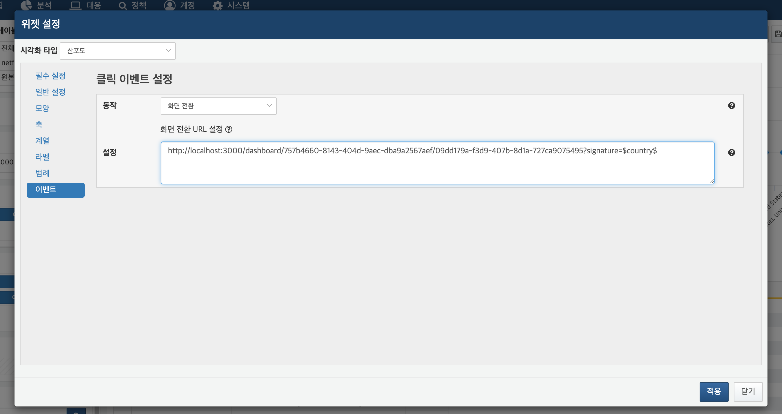Click the textarea resize handle corner
The image size is (782, 414).
tap(711, 181)
